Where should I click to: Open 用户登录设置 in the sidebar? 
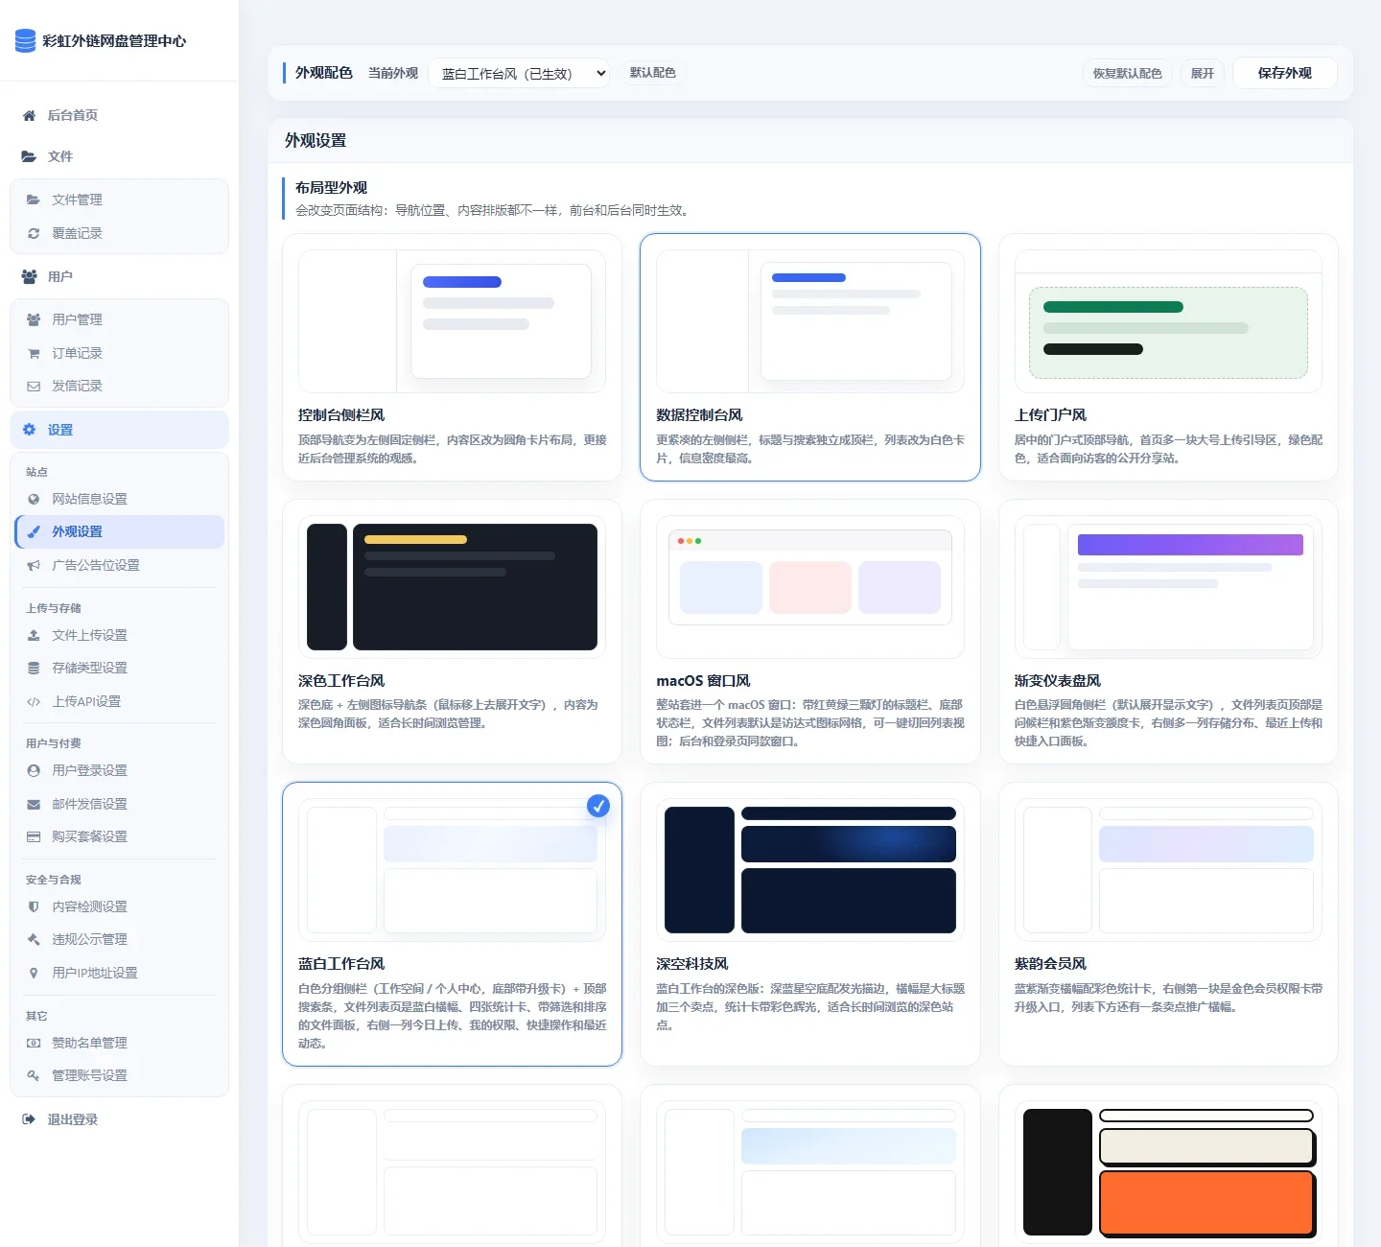[119, 770]
